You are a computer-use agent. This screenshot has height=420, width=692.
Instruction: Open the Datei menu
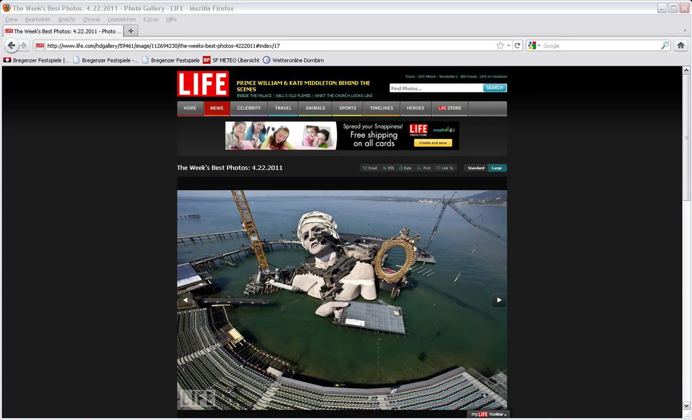click(12, 19)
